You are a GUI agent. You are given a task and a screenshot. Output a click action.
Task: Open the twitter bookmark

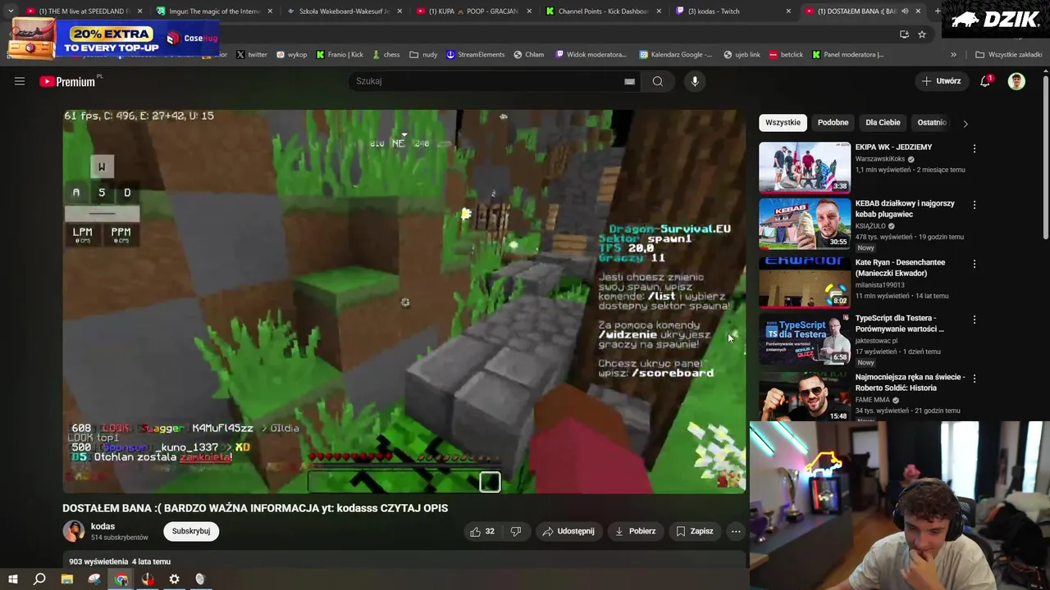coord(251,55)
